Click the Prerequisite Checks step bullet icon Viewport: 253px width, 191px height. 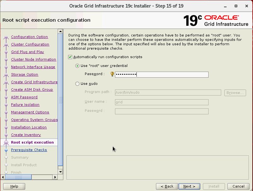click(6, 150)
